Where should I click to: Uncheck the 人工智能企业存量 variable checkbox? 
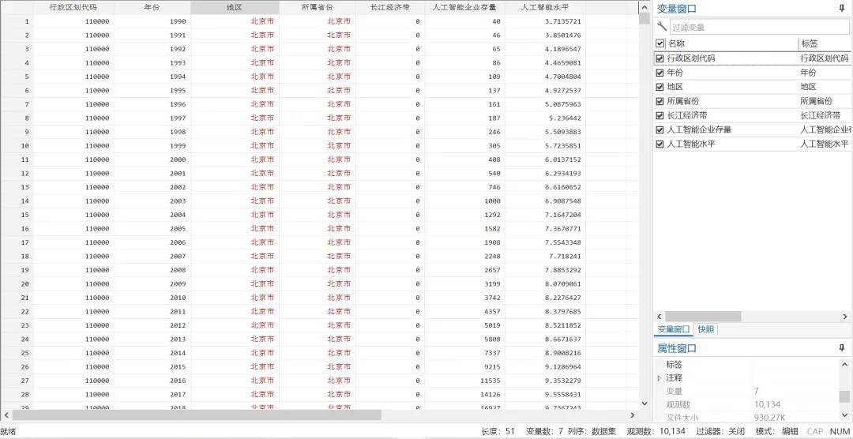(x=659, y=130)
